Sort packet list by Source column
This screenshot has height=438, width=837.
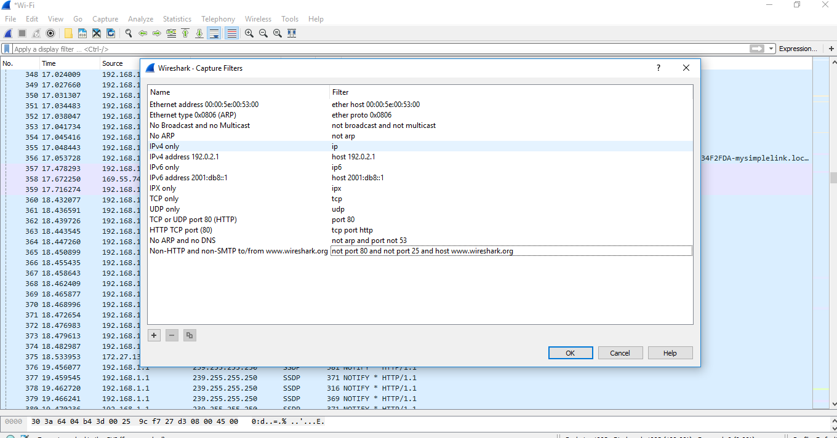tap(120, 63)
